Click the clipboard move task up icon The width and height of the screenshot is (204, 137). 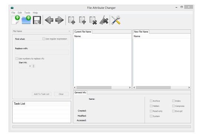[x=72, y=20]
